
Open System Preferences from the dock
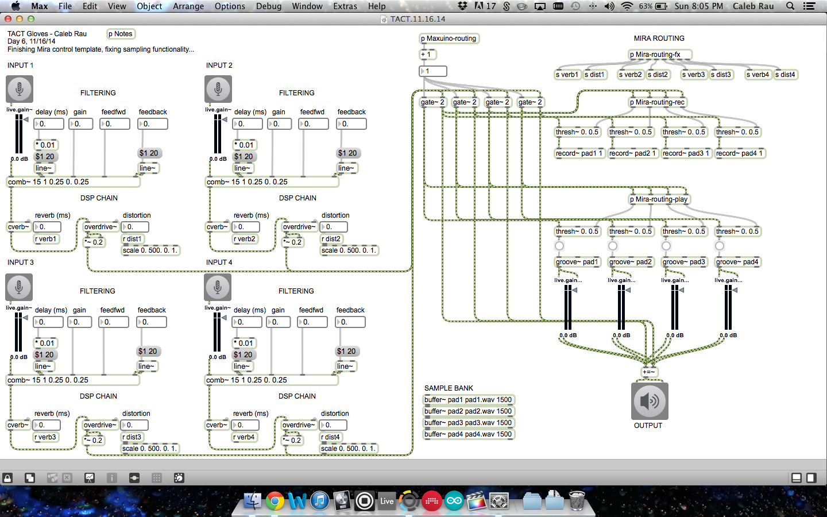499,501
